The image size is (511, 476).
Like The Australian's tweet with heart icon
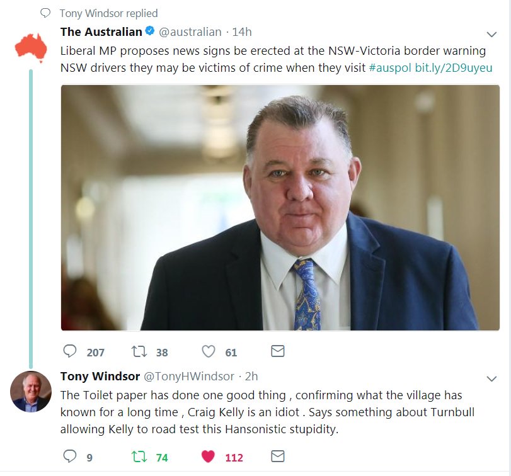click(x=209, y=351)
